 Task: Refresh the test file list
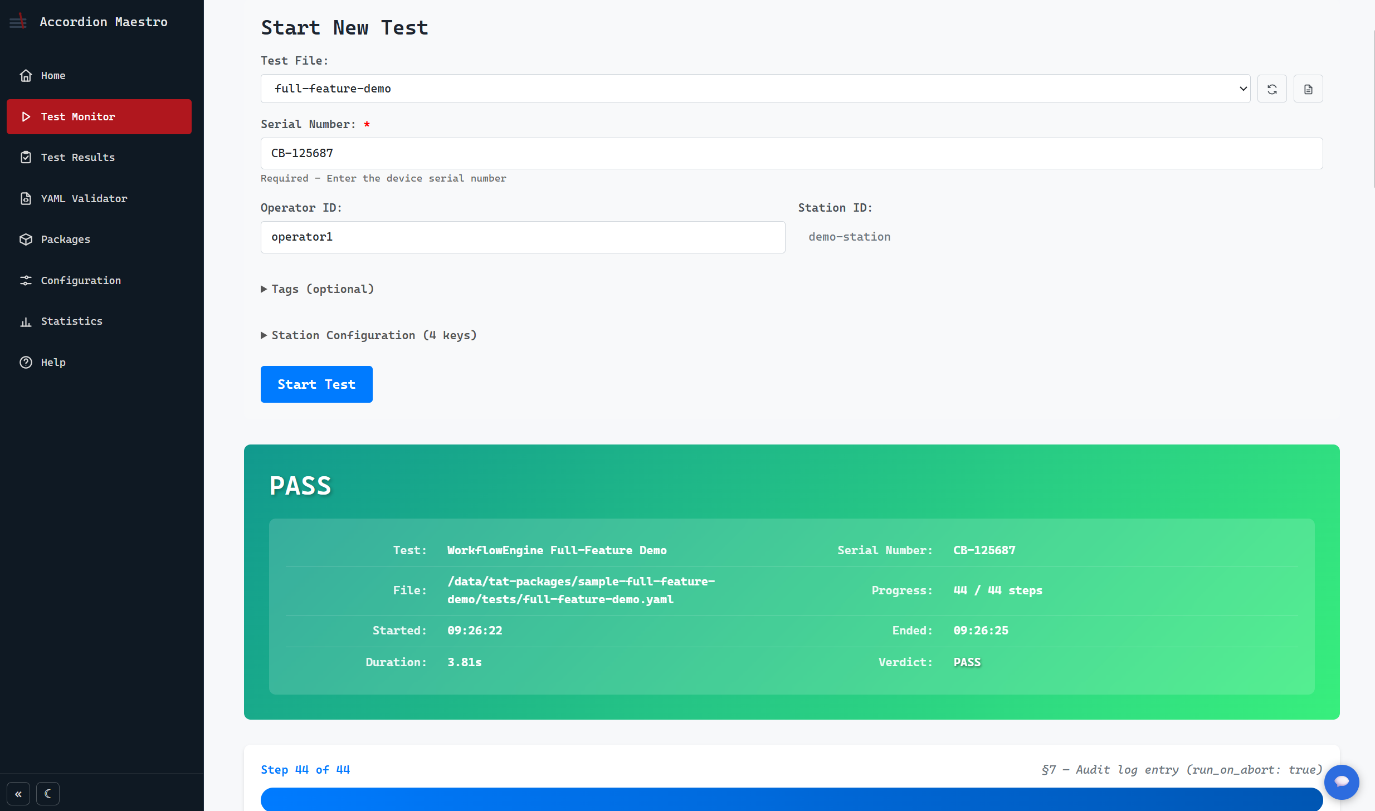(x=1272, y=89)
